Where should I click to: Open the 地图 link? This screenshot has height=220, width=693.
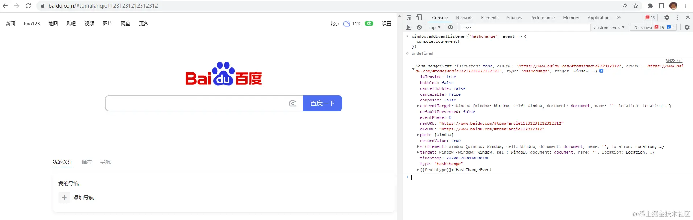point(53,24)
